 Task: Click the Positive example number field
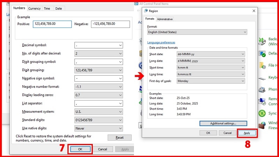(52, 24)
